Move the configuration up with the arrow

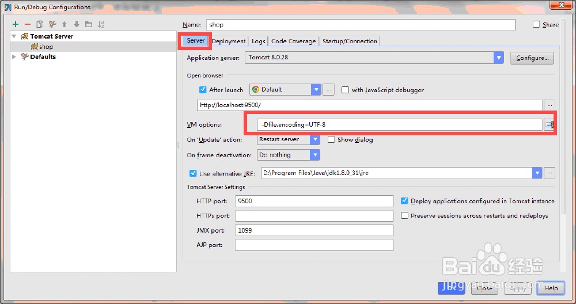point(65,24)
